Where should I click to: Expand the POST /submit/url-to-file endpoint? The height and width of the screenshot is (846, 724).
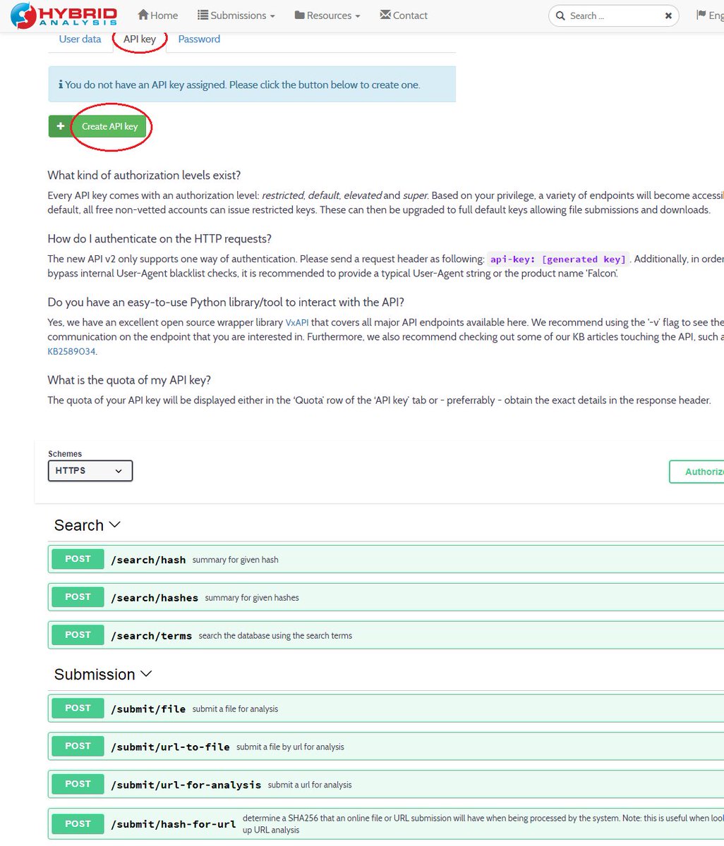386,747
